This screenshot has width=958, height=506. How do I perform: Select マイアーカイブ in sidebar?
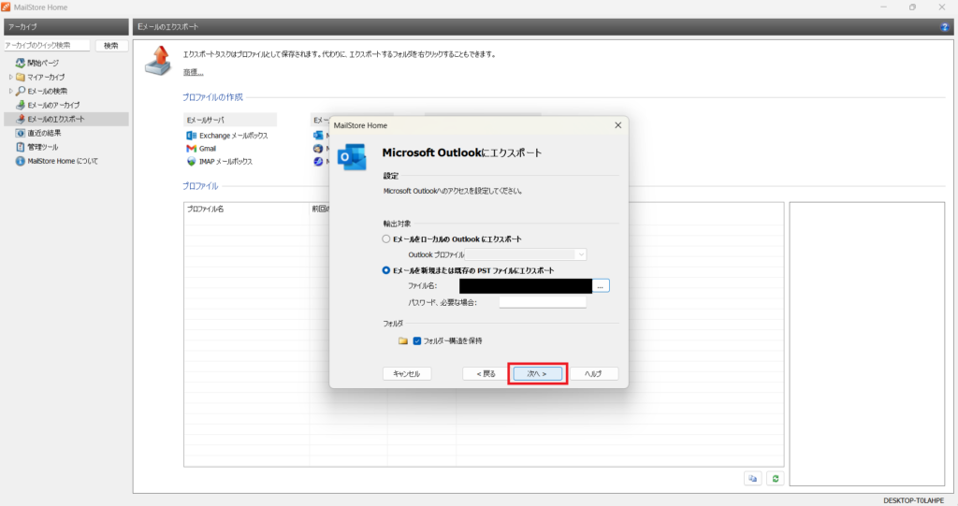click(46, 77)
